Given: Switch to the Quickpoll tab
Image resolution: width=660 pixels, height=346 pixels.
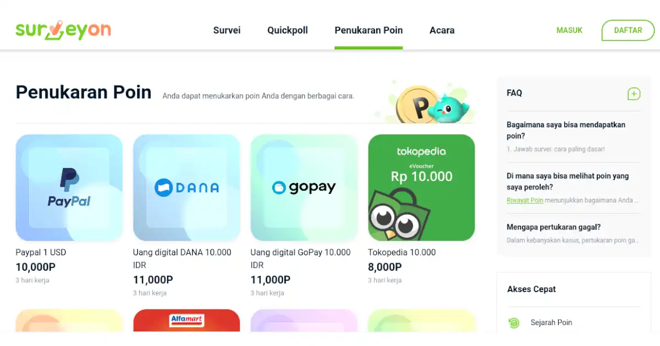Looking at the screenshot, I should click(x=288, y=30).
